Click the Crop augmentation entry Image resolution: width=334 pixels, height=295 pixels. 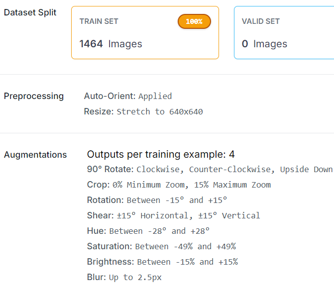coord(179,185)
